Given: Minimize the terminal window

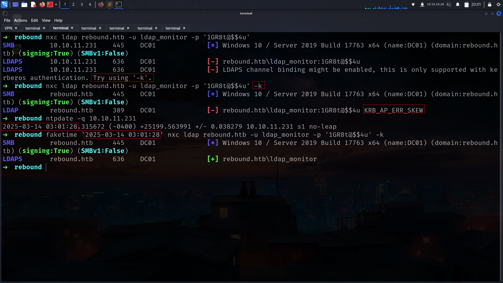Looking at the screenshot, I should (486, 13).
